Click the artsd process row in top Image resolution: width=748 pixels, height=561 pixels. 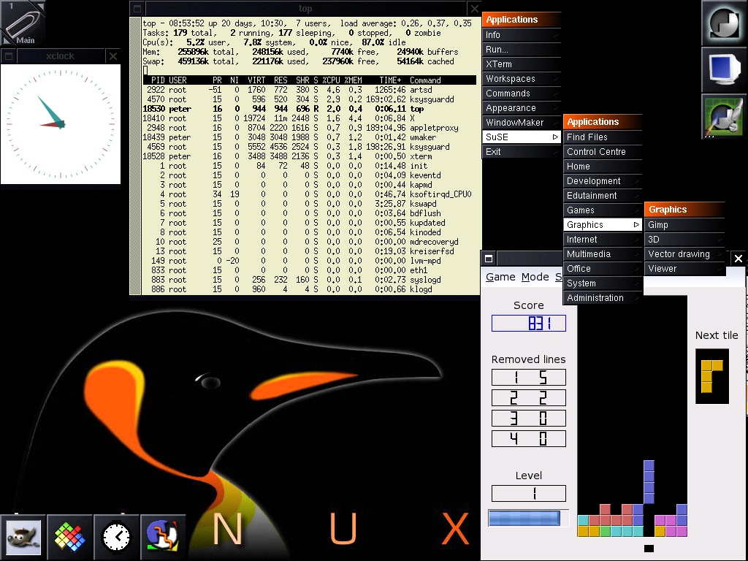(309, 90)
